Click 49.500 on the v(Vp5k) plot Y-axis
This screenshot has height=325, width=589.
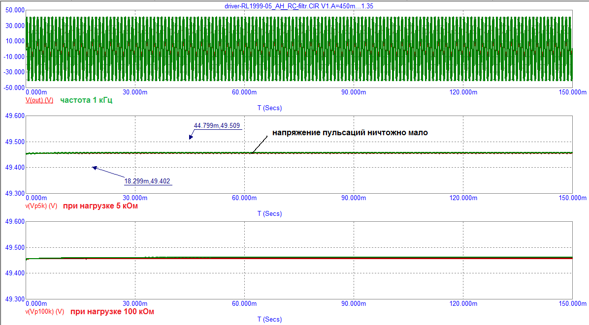pyautogui.click(x=15, y=142)
